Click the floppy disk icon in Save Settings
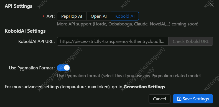The height and width of the screenshot is (107, 219). [179, 99]
